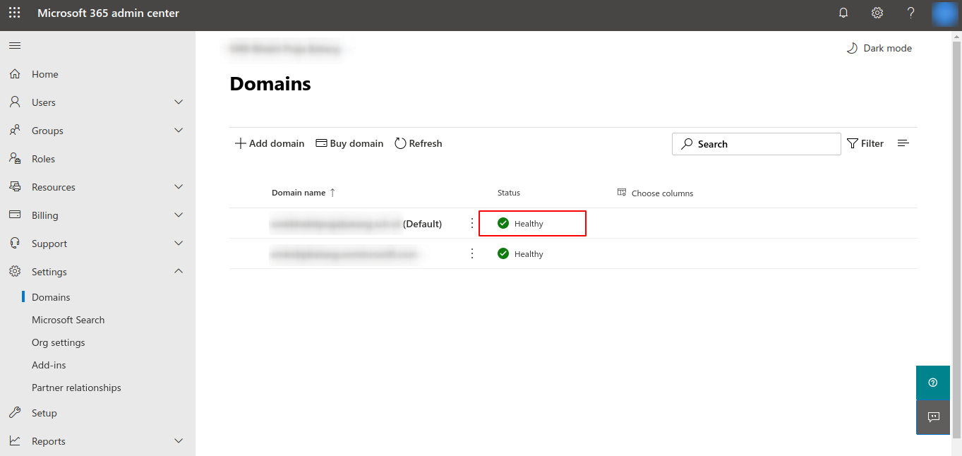
Task: Sort by Domain name column
Action: [303, 192]
